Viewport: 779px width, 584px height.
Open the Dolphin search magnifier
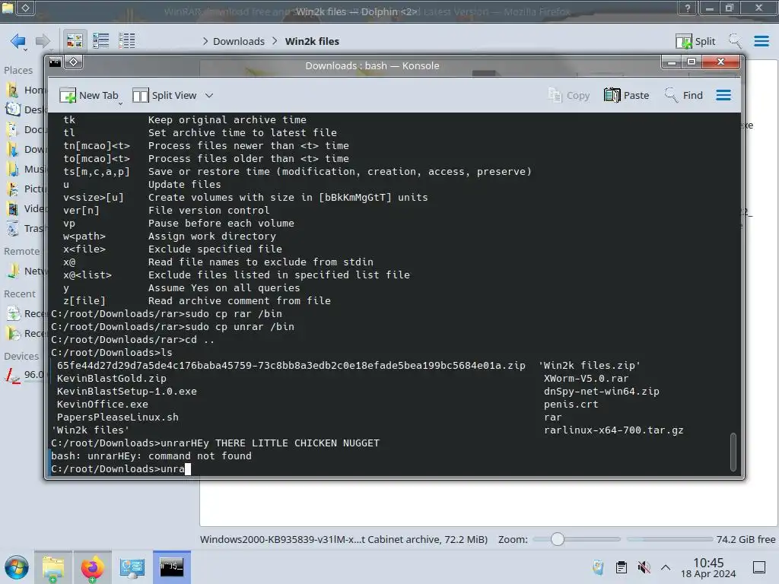pyautogui.click(x=735, y=41)
